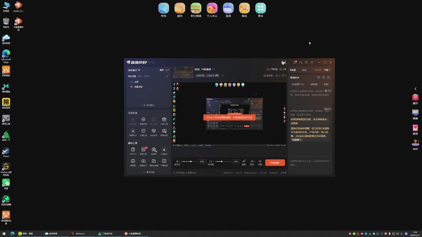Open the WiFi icon in the right desktop sidebar

coord(415,145)
